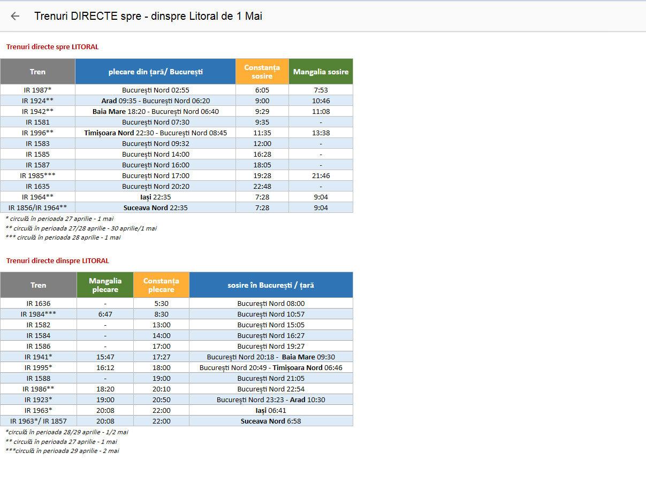Click the 'sosire în București / țară' header
Image resolution: width=646 pixels, height=484 pixels.
pos(271,285)
